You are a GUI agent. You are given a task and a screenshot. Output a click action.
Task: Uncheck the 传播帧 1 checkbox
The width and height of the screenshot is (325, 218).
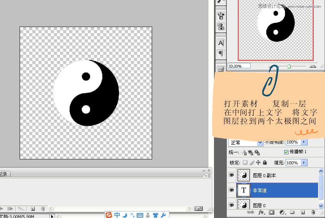click(286, 152)
